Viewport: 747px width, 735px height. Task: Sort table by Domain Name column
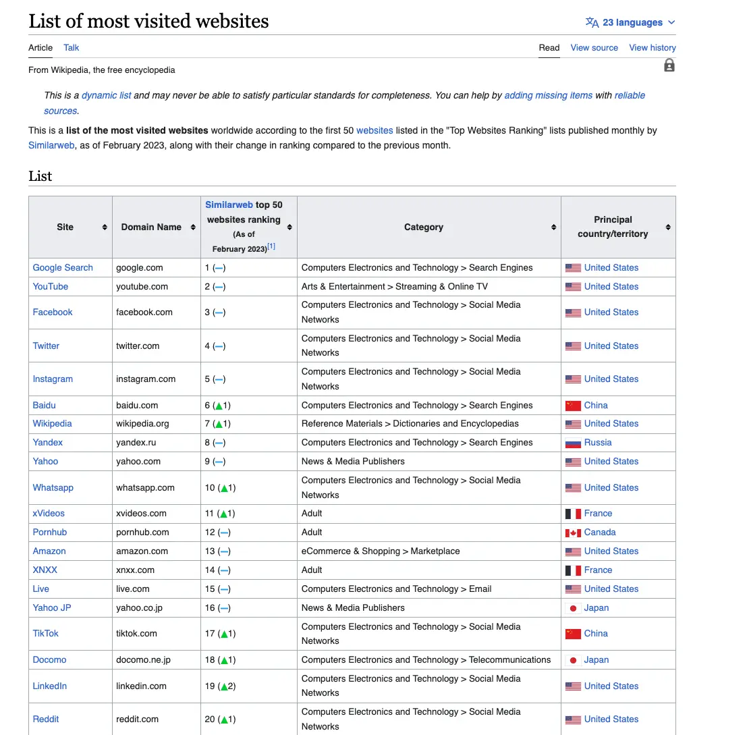pyautogui.click(x=192, y=227)
